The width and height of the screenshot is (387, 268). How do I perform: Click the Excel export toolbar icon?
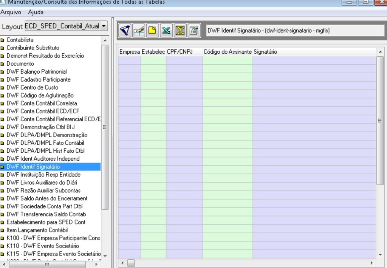coord(166,31)
